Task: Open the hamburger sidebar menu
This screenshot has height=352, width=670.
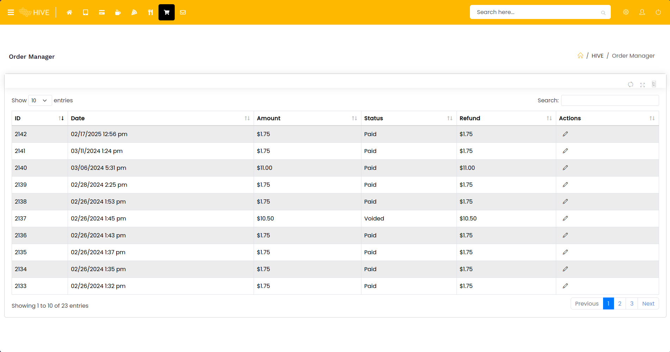Action: [x=11, y=12]
